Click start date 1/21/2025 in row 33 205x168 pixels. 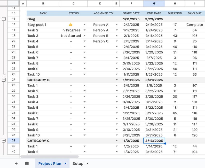pyautogui.click(x=131, y=113)
